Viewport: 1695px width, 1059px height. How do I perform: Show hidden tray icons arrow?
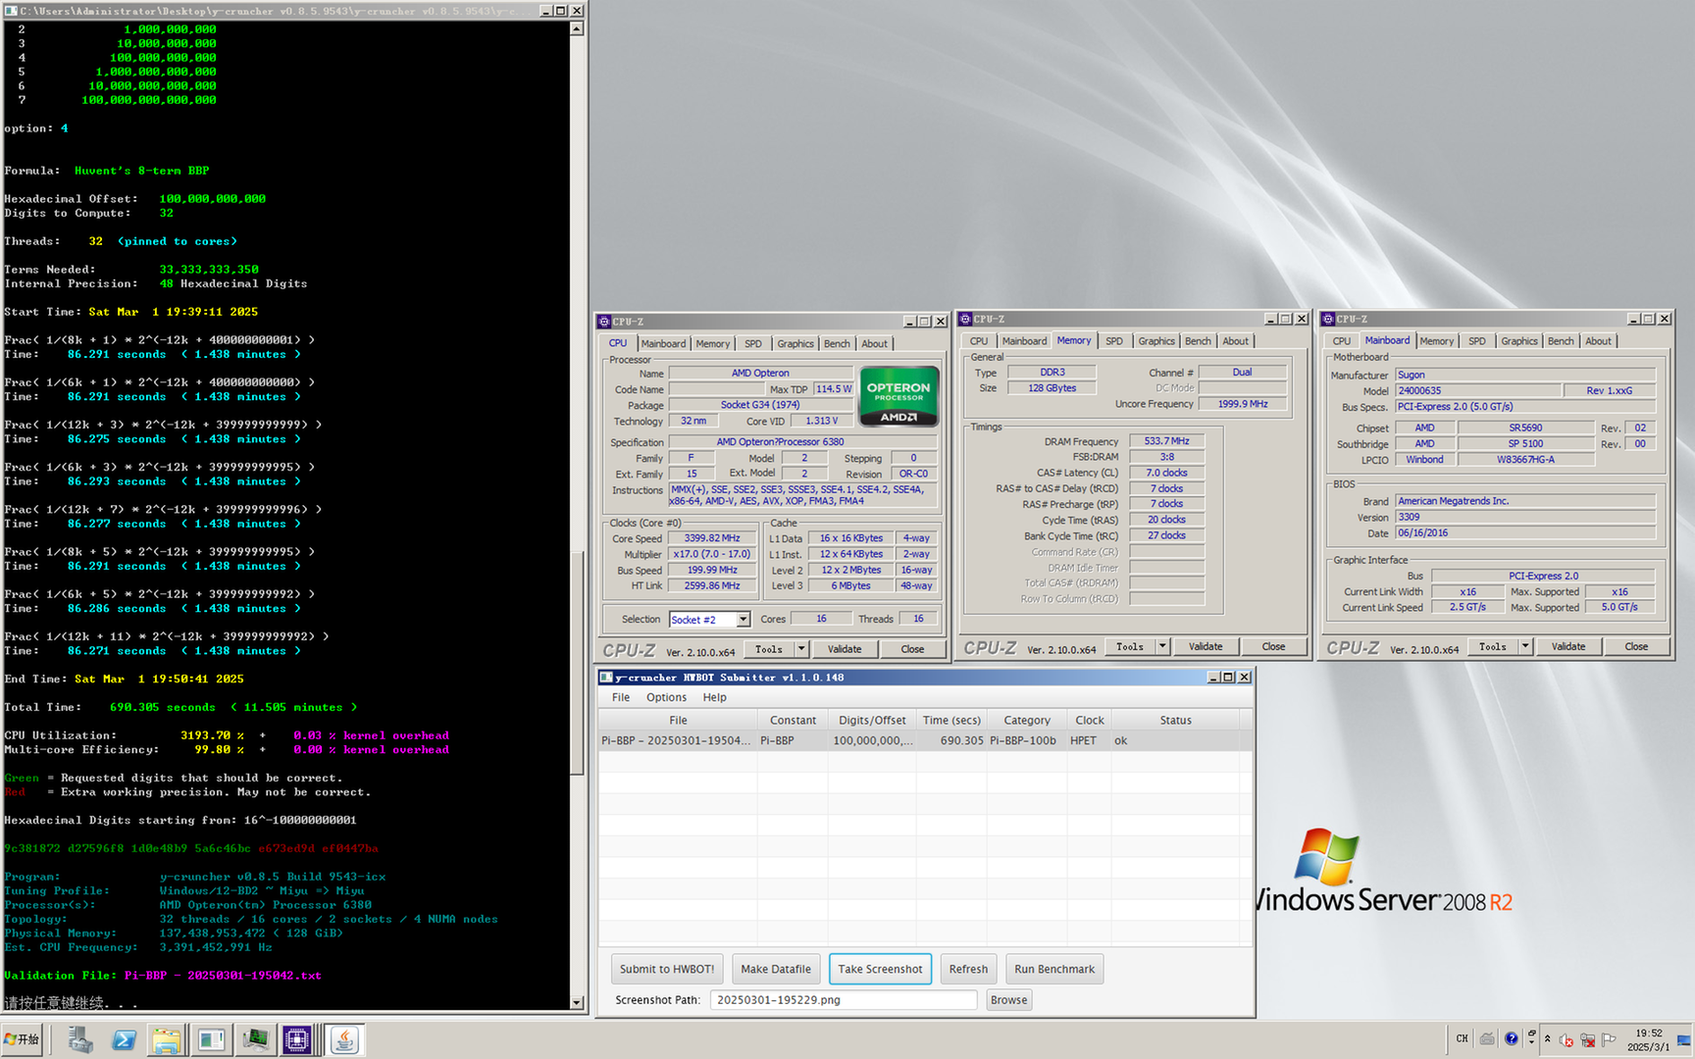coord(1548,1039)
